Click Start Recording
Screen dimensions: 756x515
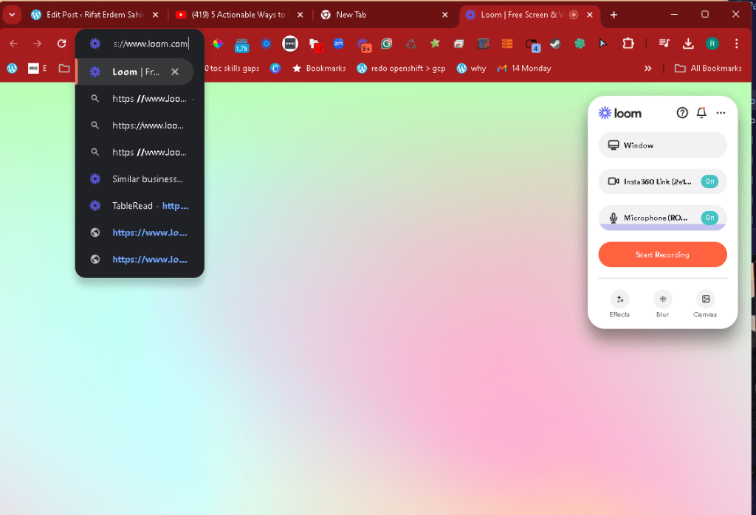[x=662, y=255]
